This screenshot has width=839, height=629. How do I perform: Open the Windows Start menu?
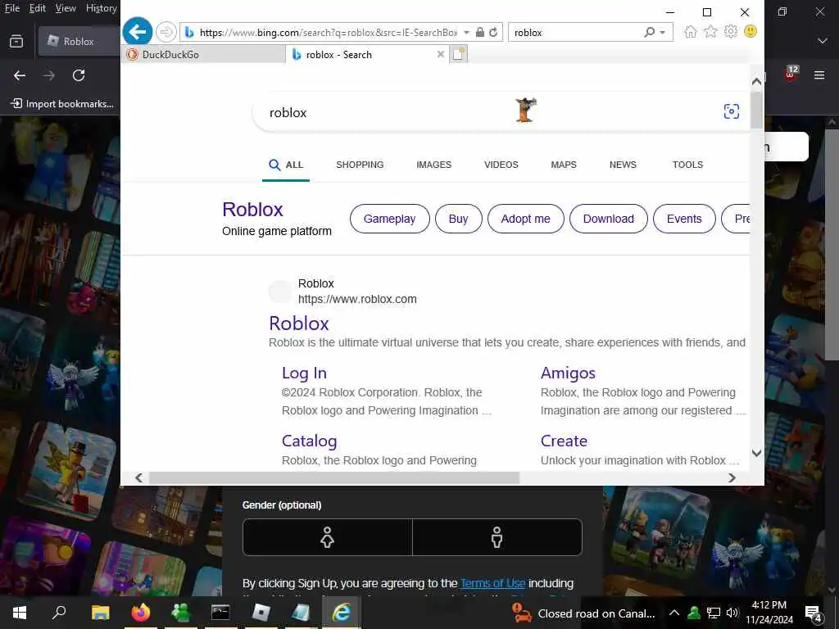coord(20,613)
